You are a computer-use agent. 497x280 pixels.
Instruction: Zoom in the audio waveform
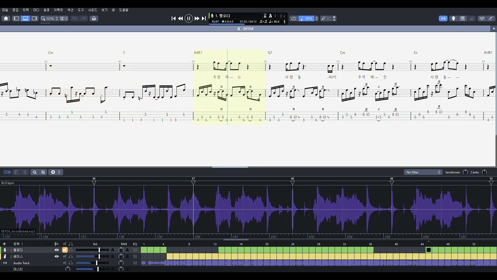(x=43, y=172)
